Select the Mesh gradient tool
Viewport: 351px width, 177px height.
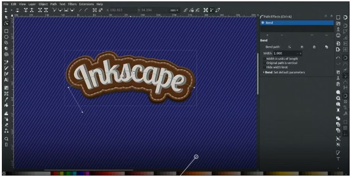(x=6, y=94)
